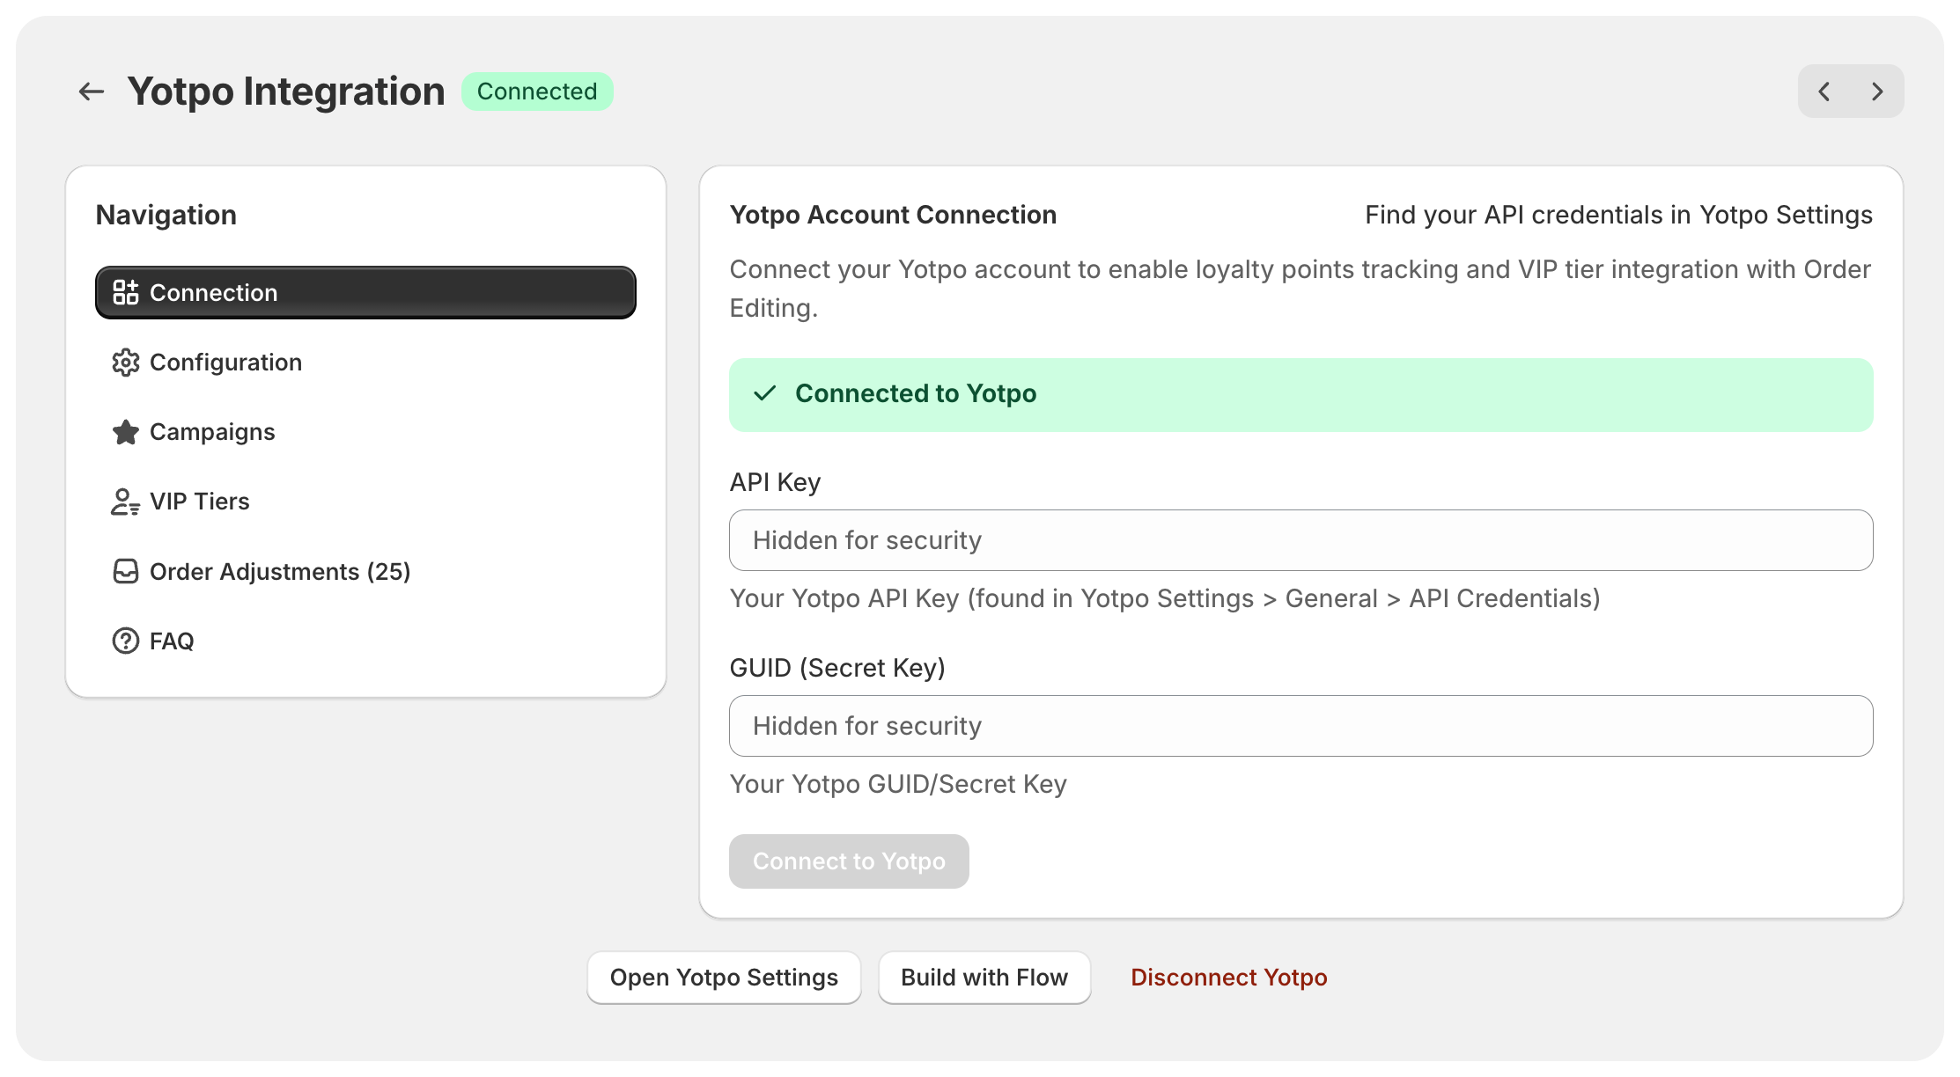Click the Connection grid icon in navigation
Viewport: 1960px width, 1077px height.
click(x=126, y=292)
